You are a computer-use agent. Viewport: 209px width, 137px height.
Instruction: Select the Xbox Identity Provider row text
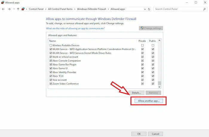(x=64, y=72)
